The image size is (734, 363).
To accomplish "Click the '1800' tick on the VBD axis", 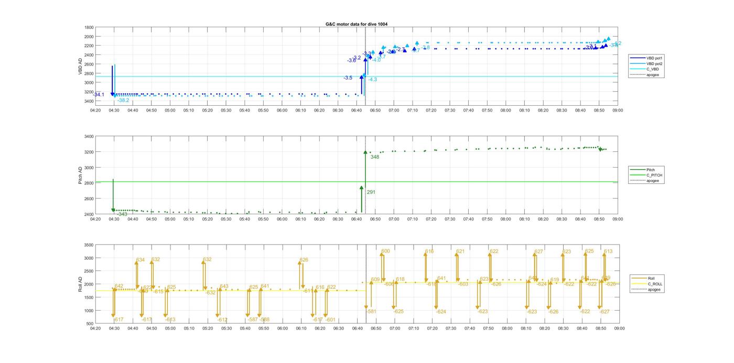I will tap(89, 27).
